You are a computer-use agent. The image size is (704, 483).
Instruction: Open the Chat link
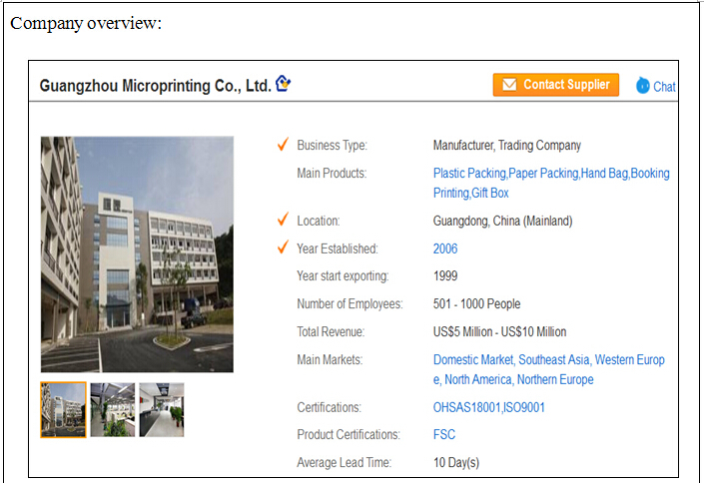664,87
